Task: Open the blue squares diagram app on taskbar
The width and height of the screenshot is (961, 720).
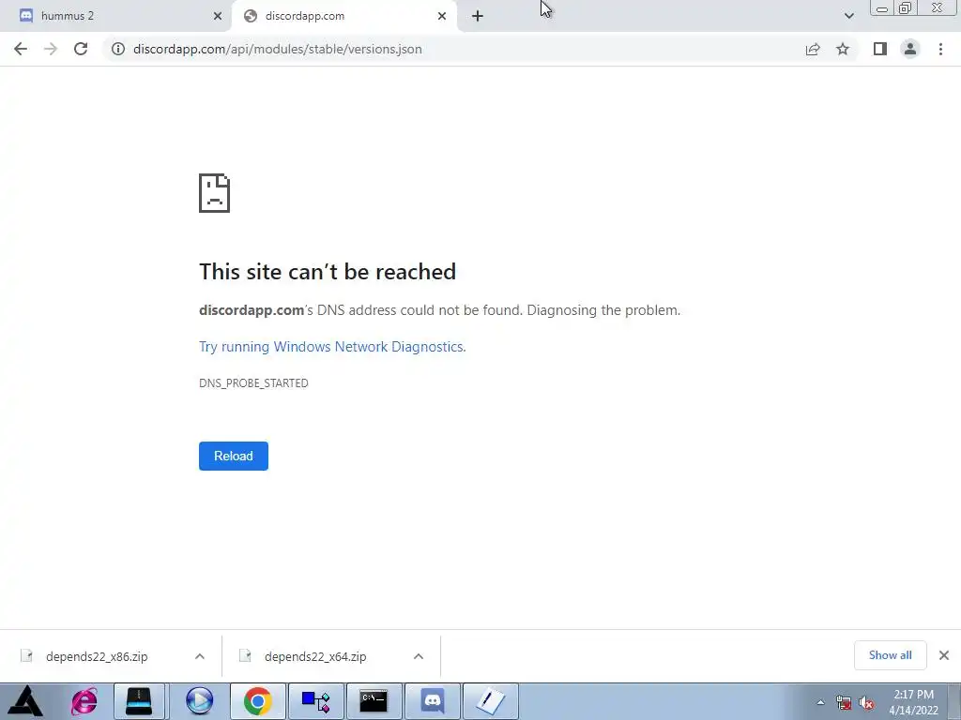Action: click(315, 701)
